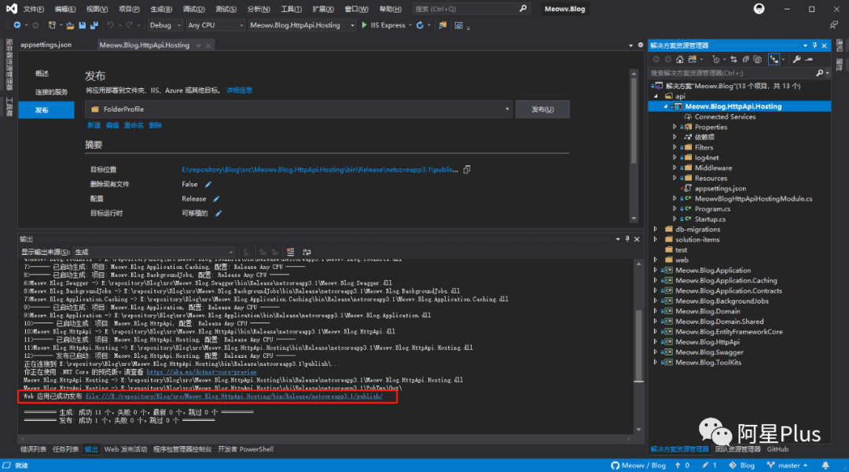
Task: Toggle auto-hide pin of the Solution Explorer panel
Action: point(814,46)
